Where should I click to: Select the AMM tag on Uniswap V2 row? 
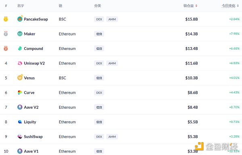112,63
